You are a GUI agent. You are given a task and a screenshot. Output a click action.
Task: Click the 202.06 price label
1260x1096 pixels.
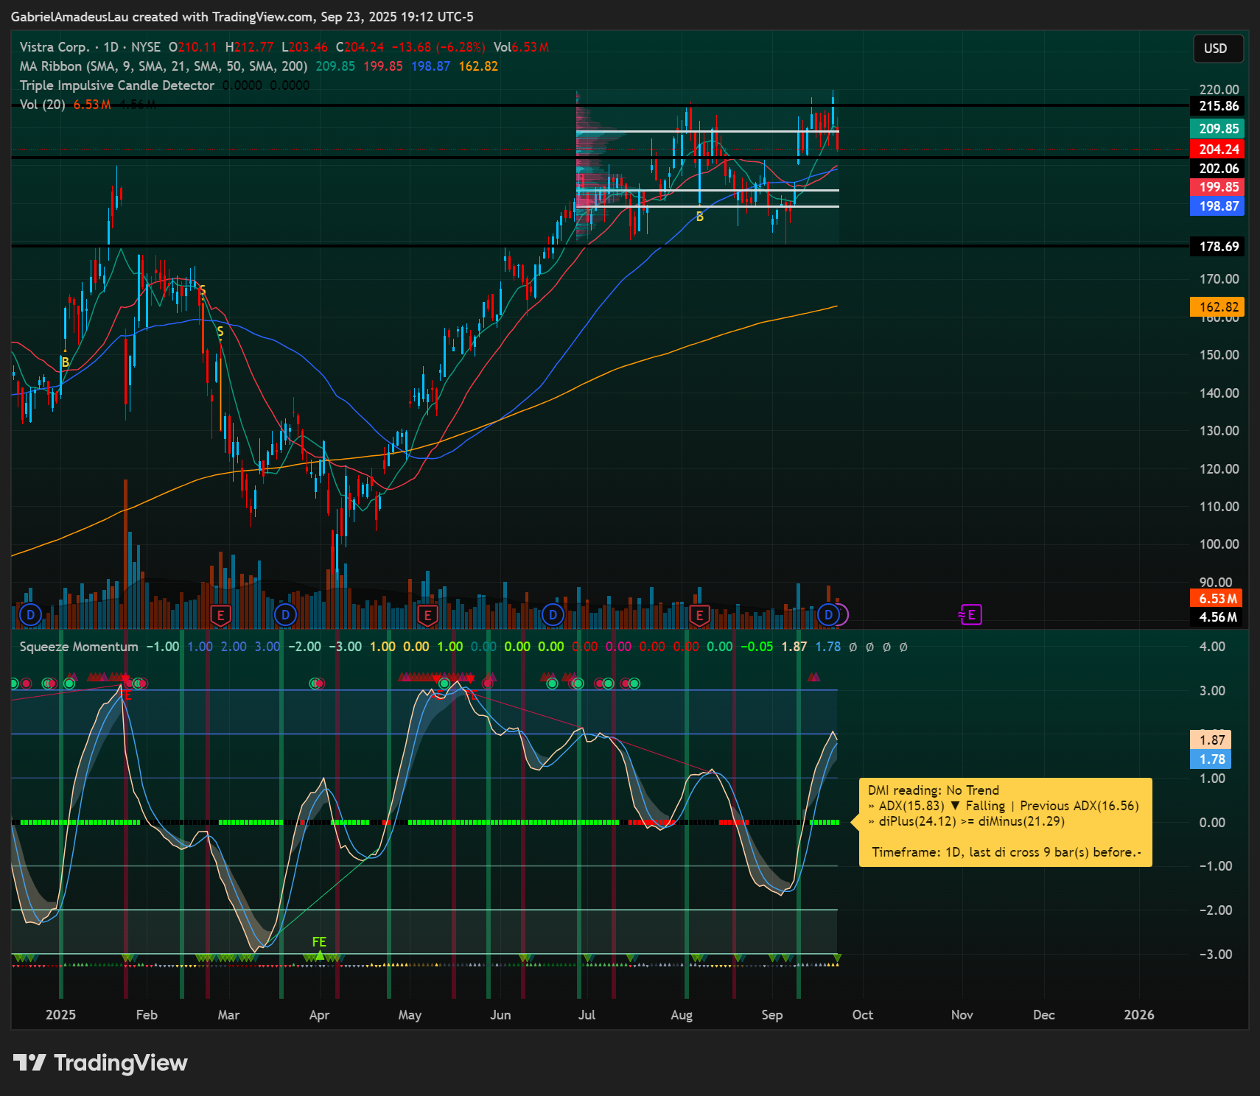tap(1217, 169)
